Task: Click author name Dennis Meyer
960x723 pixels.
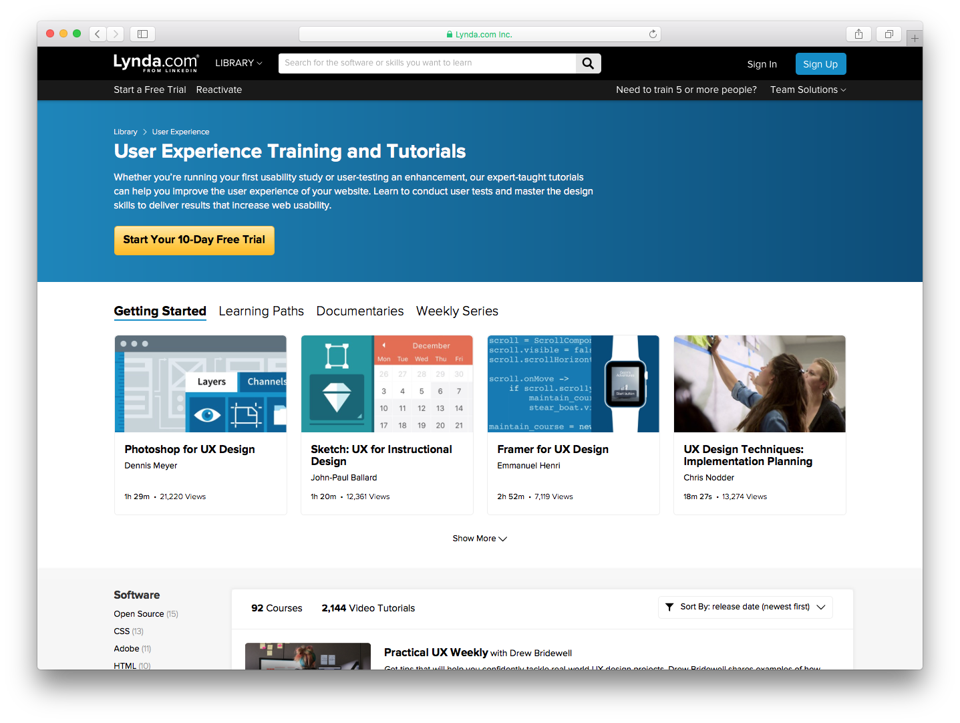Action: tap(151, 466)
